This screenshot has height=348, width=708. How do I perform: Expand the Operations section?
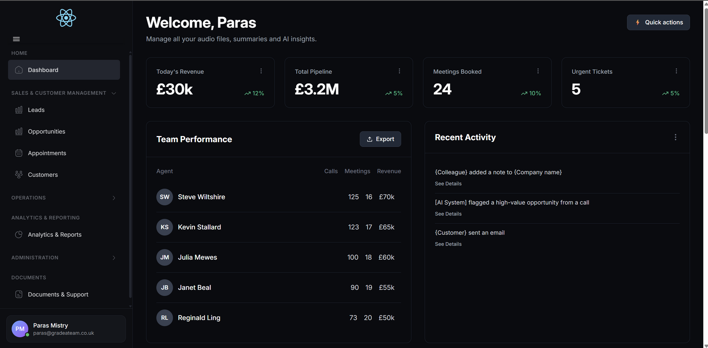114,198
